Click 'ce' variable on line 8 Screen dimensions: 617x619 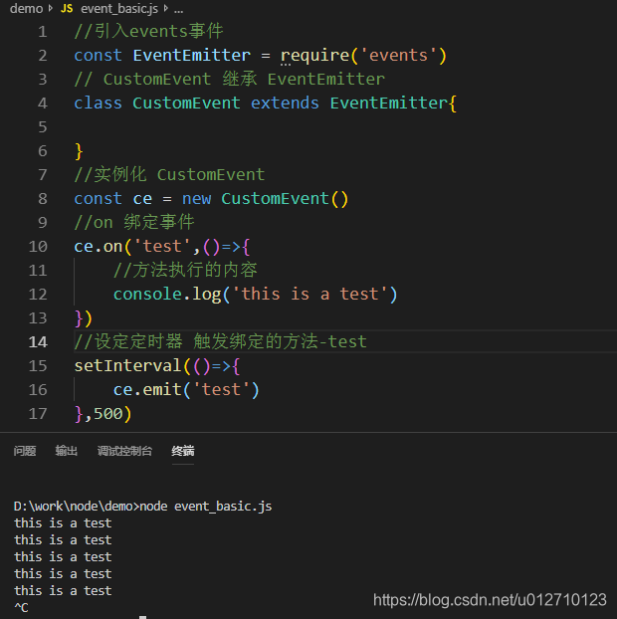coord(142,199)
